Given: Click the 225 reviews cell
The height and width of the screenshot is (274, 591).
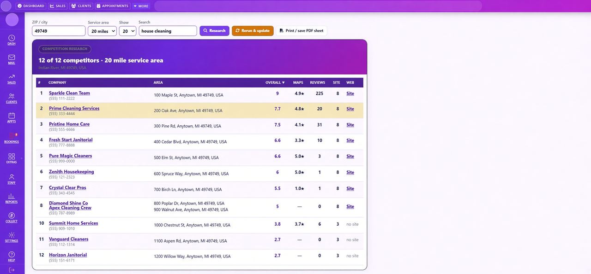Looking at the screenshot, I should pos(319,93).
